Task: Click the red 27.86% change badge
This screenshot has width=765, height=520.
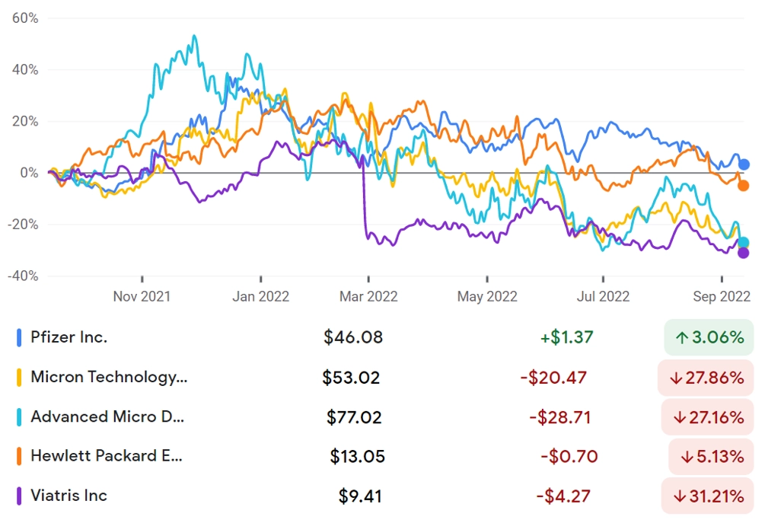Action: (706, 378)
